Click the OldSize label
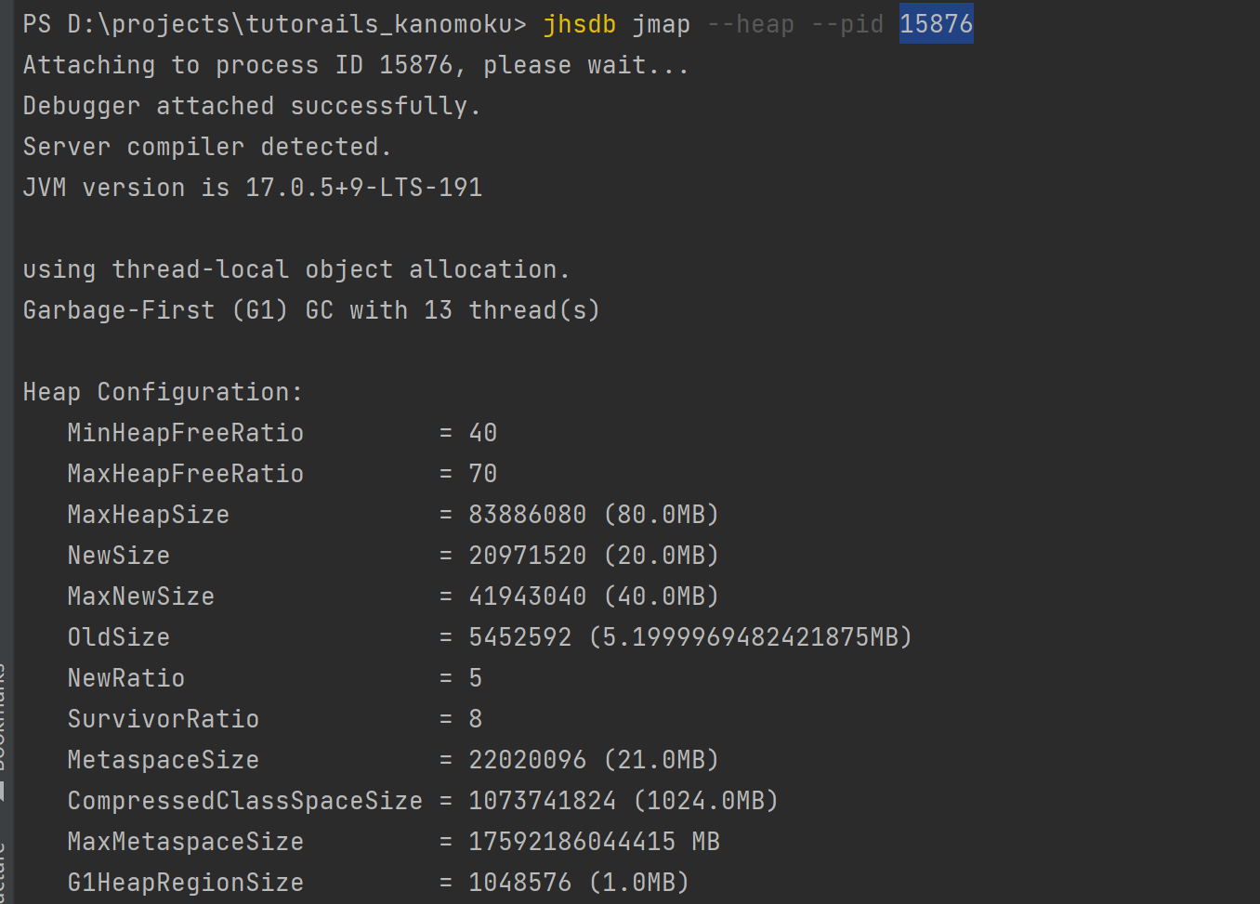Image resolution: width=1260 pixels, height=904 pixels. 119,637
